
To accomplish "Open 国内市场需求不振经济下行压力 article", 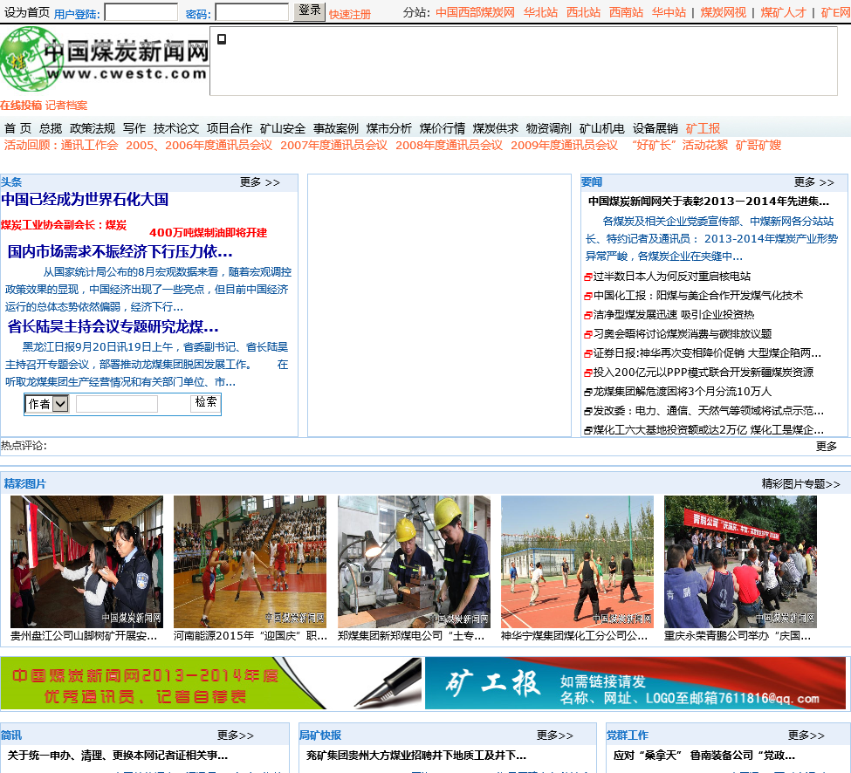I will click(120, 251).
